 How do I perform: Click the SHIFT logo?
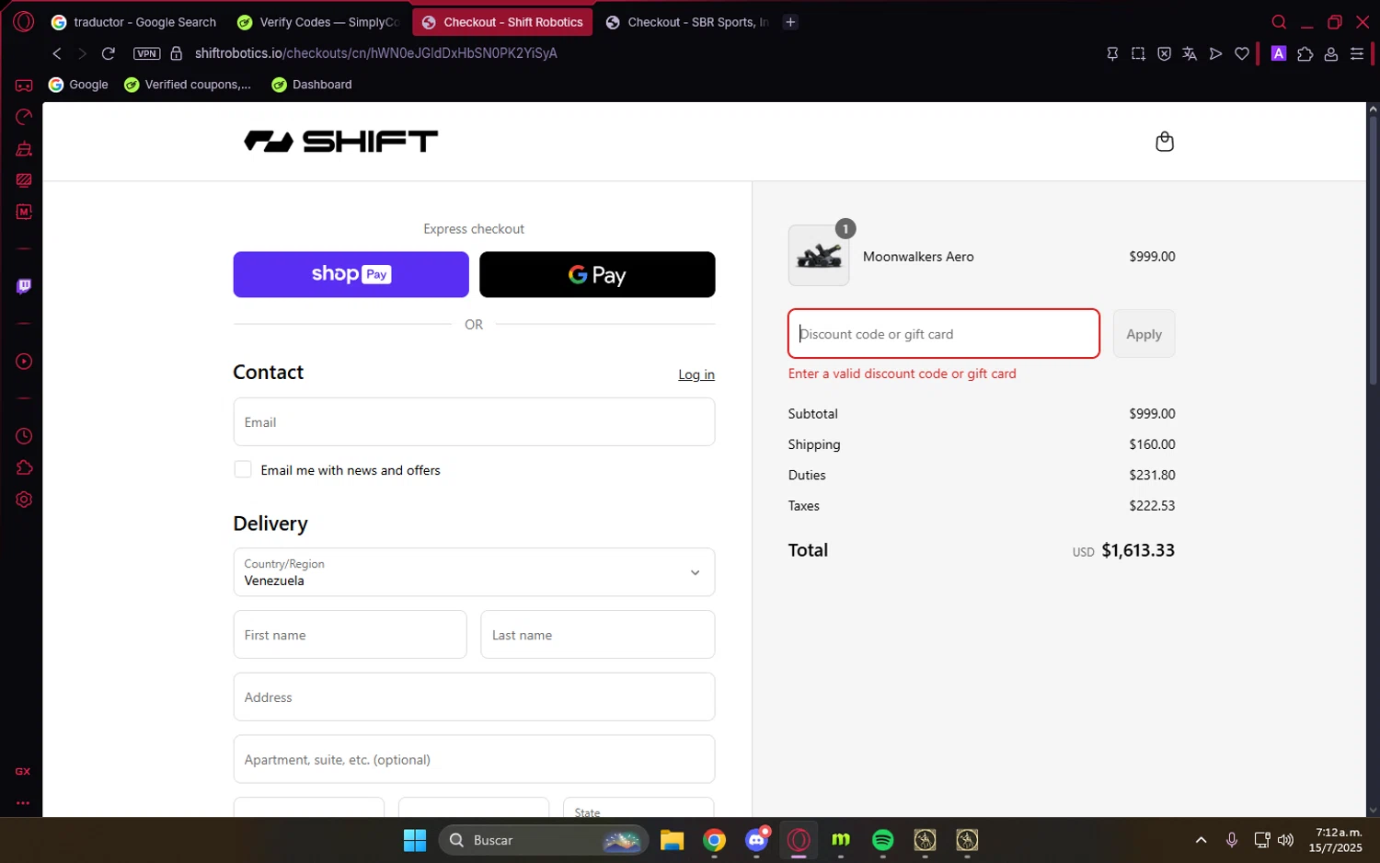click(x=340, y=141)
